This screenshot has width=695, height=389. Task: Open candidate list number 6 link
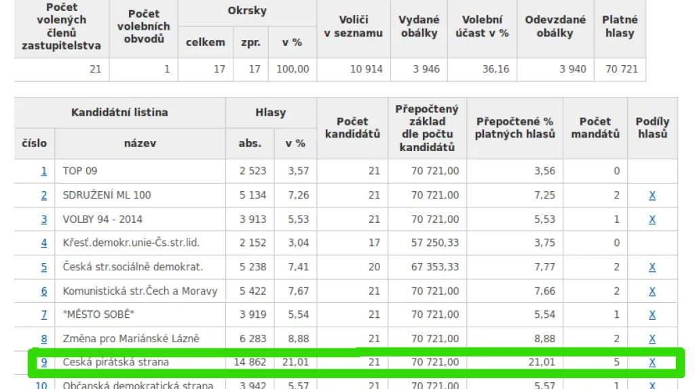coord(44,291)
